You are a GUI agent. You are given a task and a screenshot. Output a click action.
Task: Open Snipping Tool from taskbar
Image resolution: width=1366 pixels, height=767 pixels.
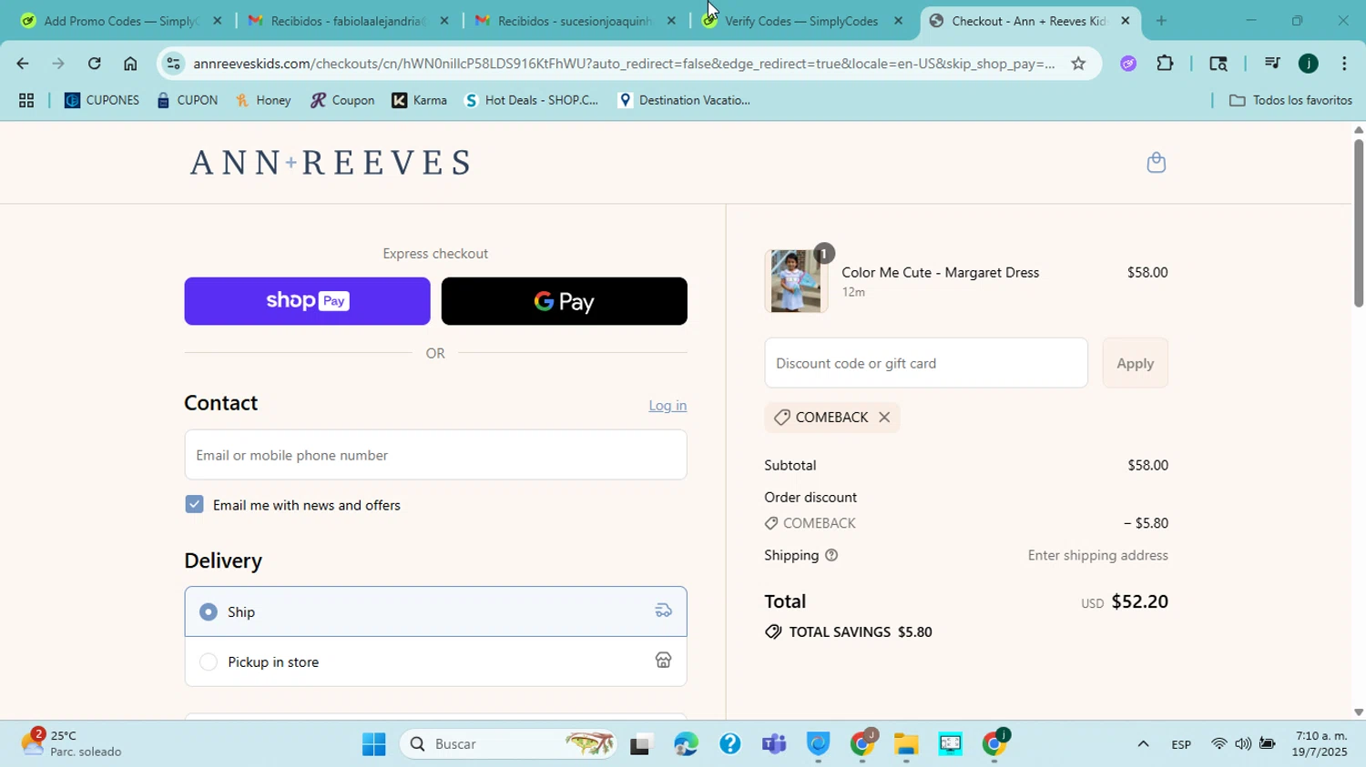click(x=950, y=745)
